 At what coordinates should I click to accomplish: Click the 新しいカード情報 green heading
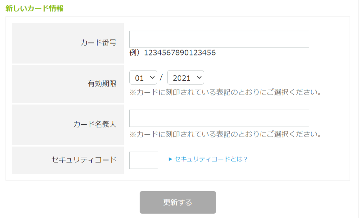pos(34,9)
